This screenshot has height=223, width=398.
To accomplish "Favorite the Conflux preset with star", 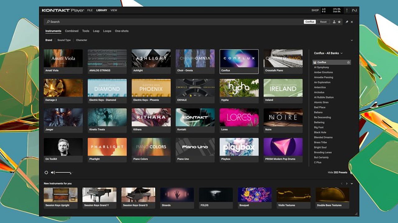I will [x=348, y=62].
